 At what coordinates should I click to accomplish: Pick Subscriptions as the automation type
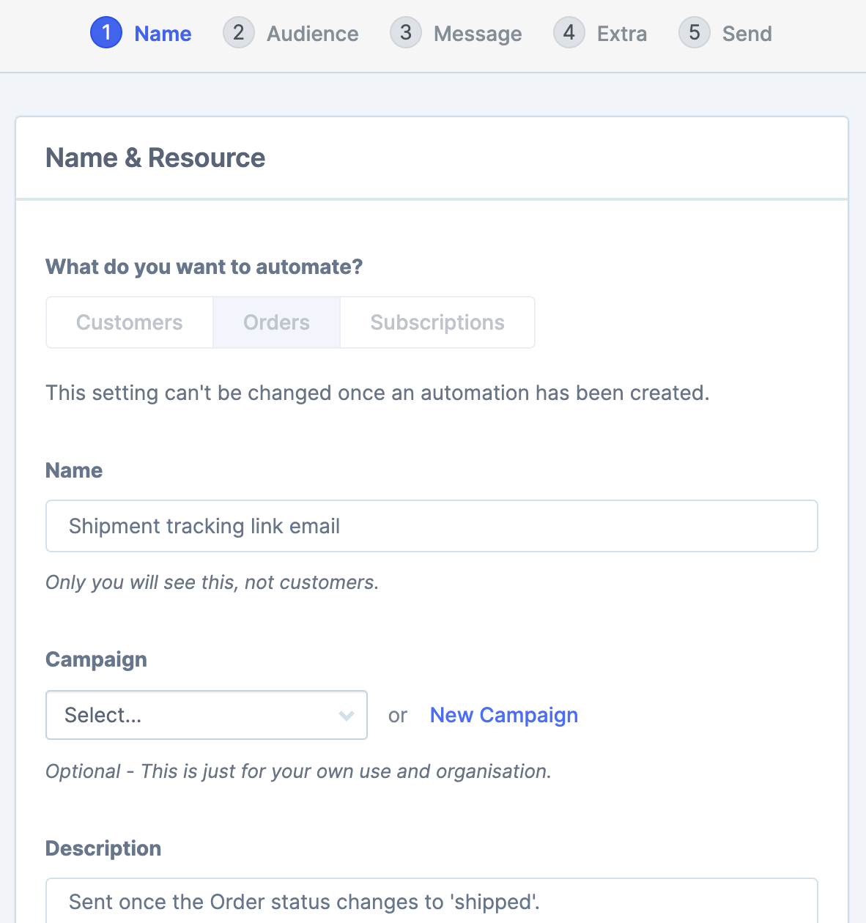pos(437,322)
